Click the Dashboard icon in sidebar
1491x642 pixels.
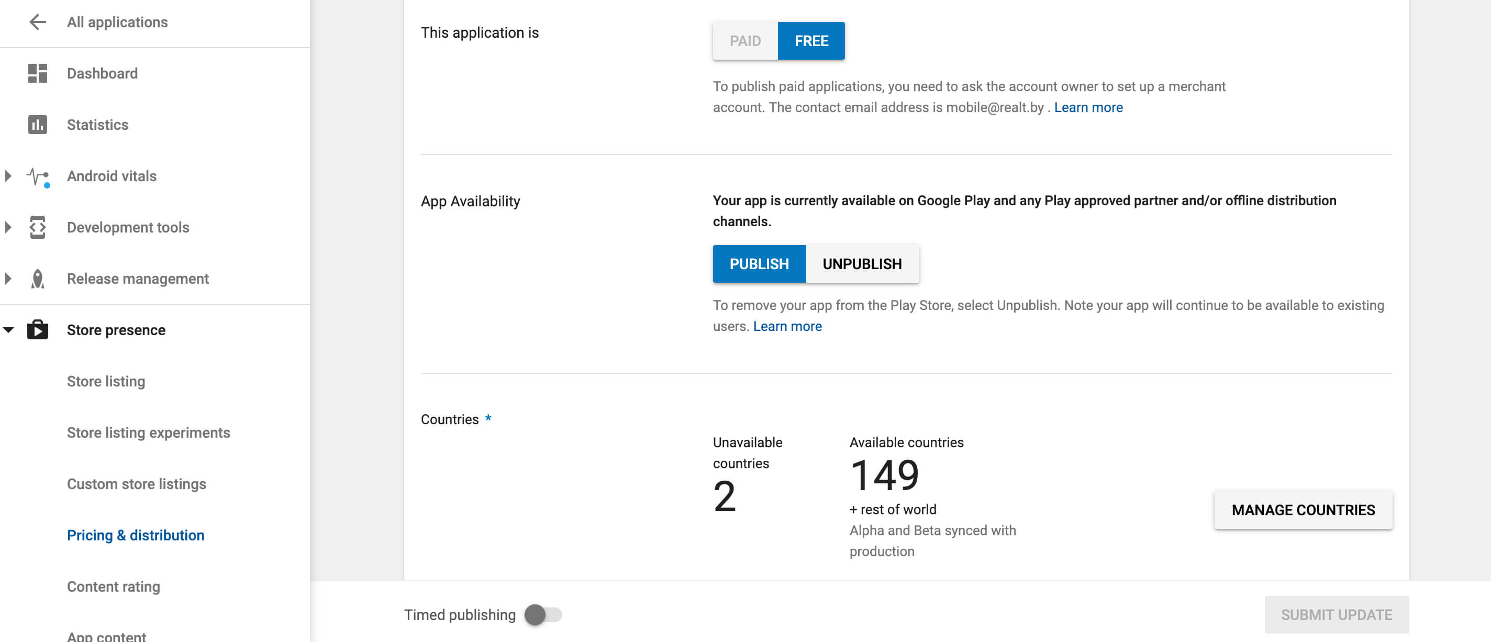pyautogui.click(x=38, y=73)
